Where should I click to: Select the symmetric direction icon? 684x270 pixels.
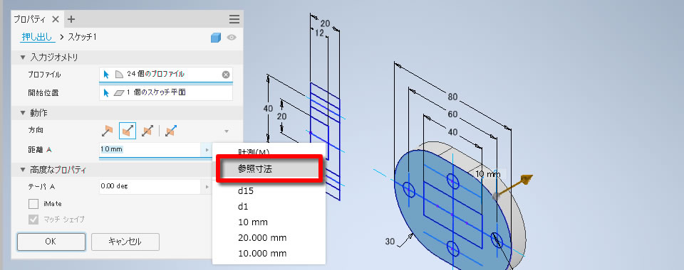click(x=147, y=131)
